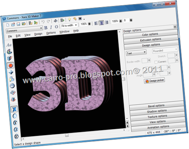
Task: Save the design with floppy disk icon
Action: point(18,24)
